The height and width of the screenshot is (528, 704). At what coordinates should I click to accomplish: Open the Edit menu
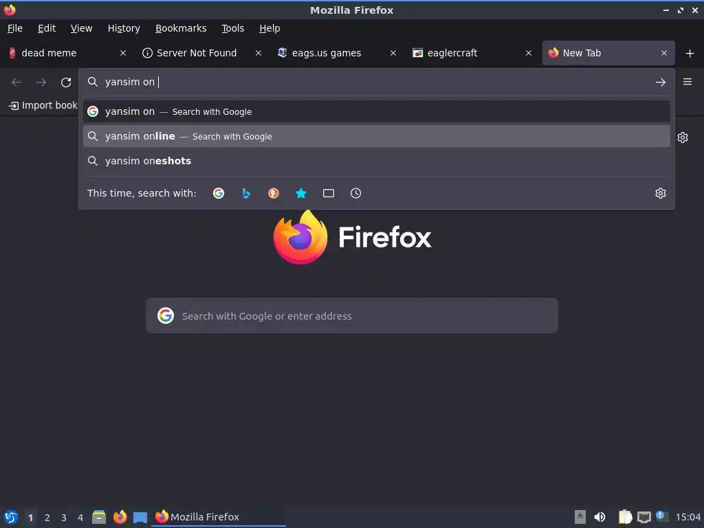click(x=47, y=28)
